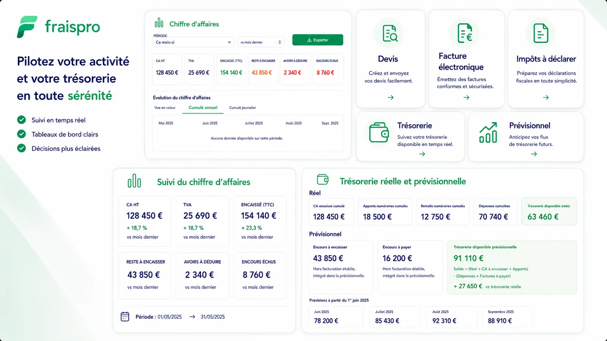
Task: Click the arrow between the period dates
Action: point(192,317)
